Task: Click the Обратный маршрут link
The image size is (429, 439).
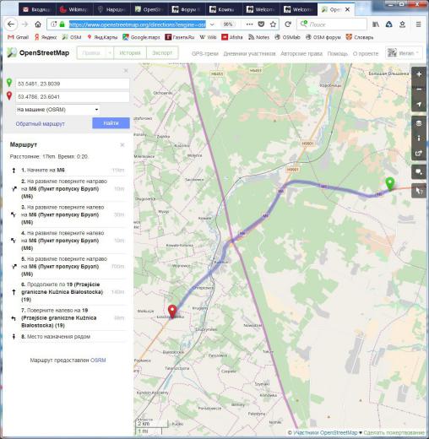Action: tap(41, 124)
